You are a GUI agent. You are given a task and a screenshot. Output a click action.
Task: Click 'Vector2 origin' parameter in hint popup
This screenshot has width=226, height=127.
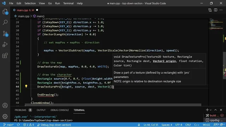click(164, 61)
